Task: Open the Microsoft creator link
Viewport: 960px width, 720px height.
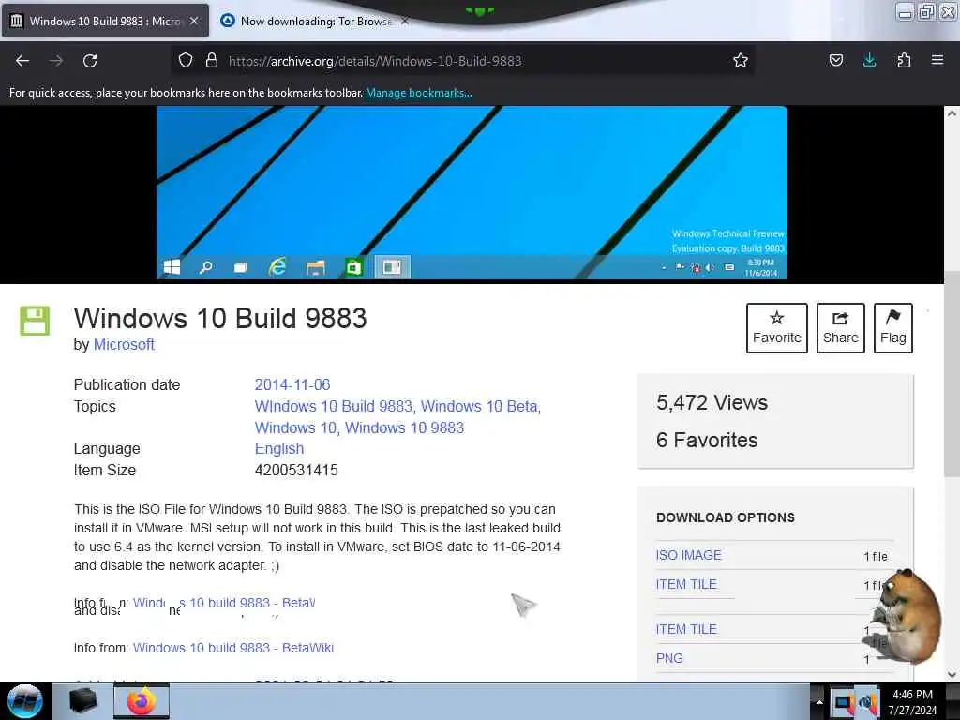Action: coord(124,345)
